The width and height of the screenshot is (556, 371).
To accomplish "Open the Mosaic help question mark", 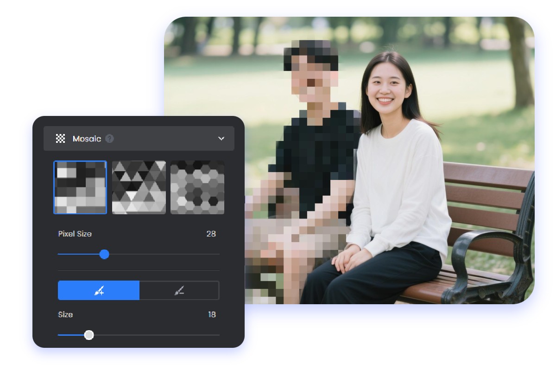I will 109,139.
